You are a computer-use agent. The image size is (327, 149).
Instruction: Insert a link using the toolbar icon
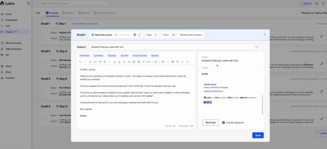click(x=129, y=62)
